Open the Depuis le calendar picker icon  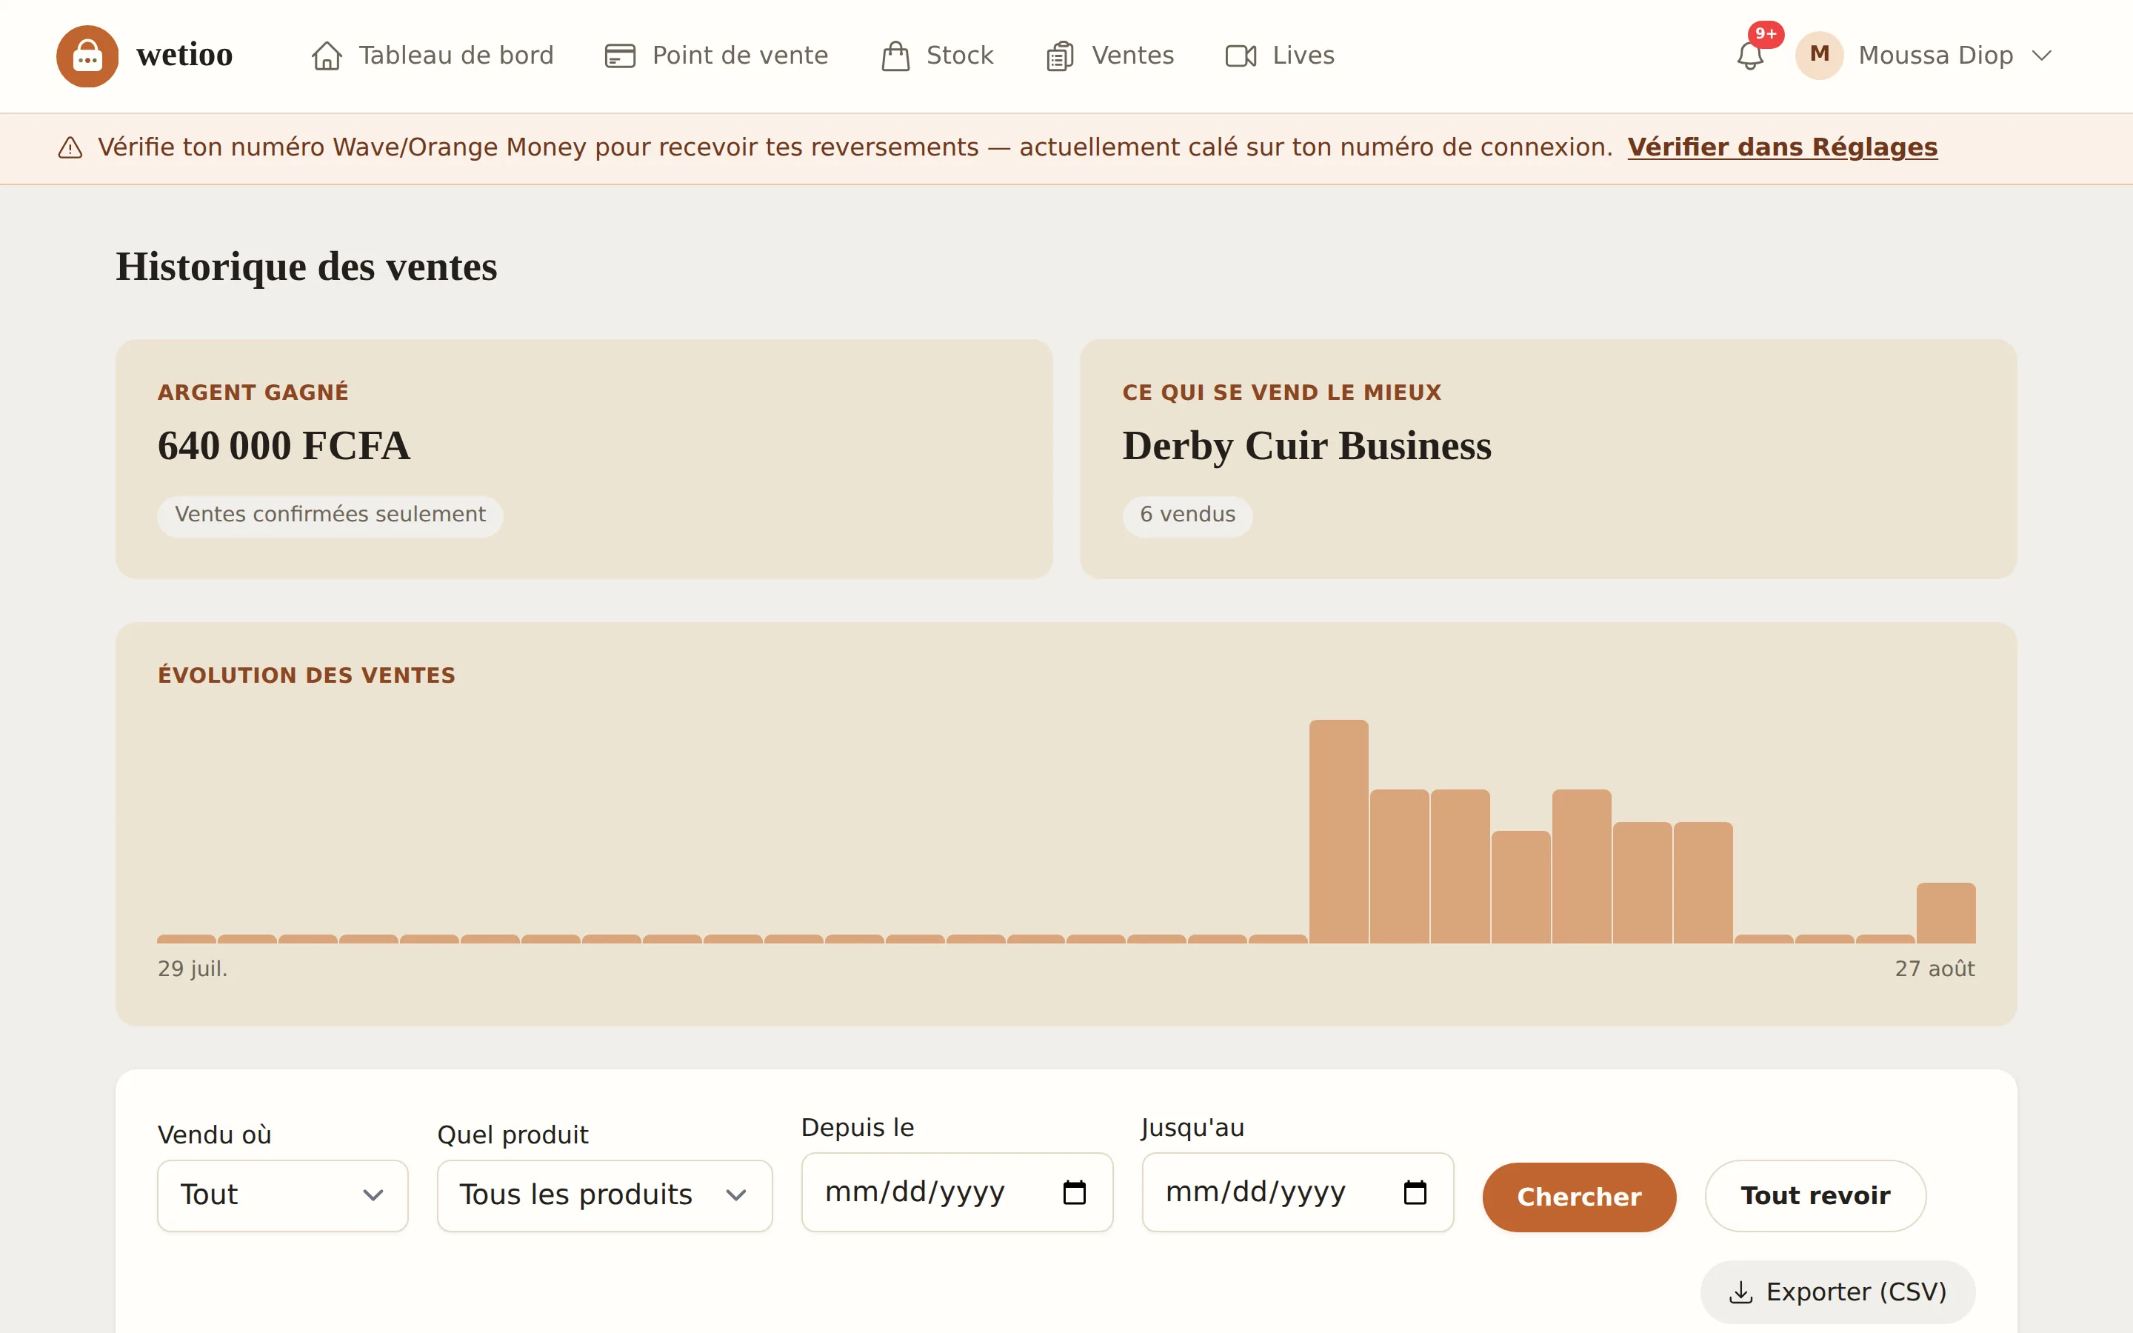tap(1075, 1192)
